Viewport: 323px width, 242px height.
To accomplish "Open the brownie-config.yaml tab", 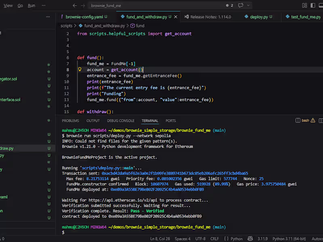I will [x=84, y=17].
